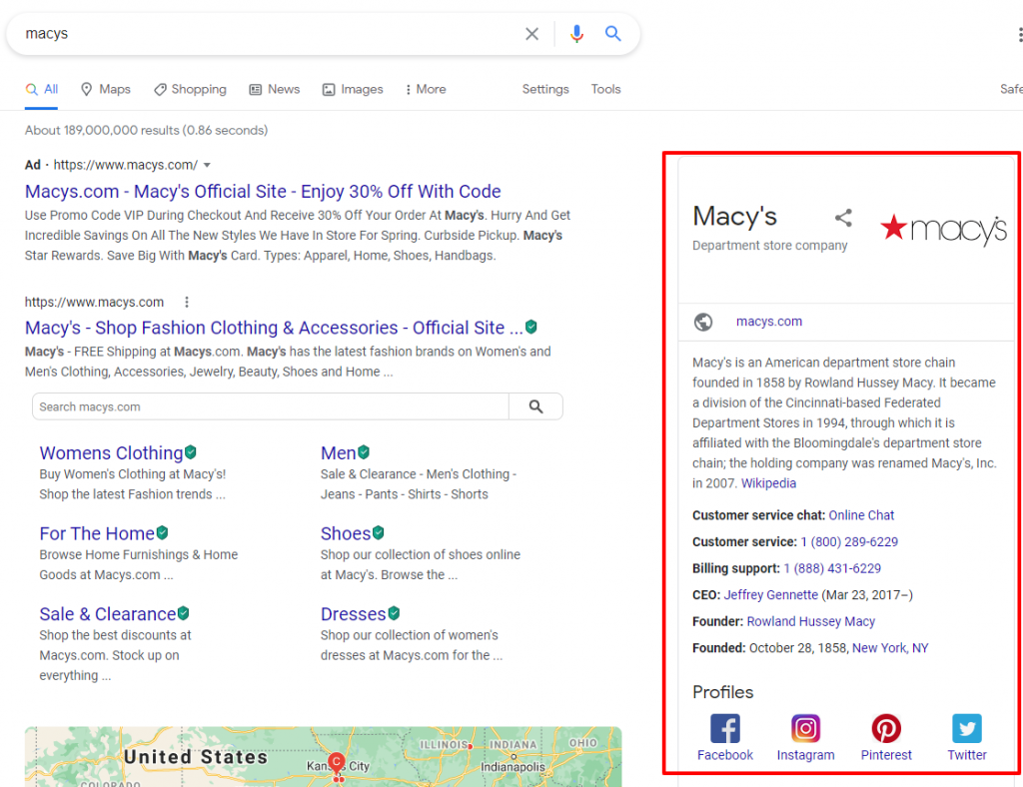Click the green shield badge beside Dresses

point(394,613)
